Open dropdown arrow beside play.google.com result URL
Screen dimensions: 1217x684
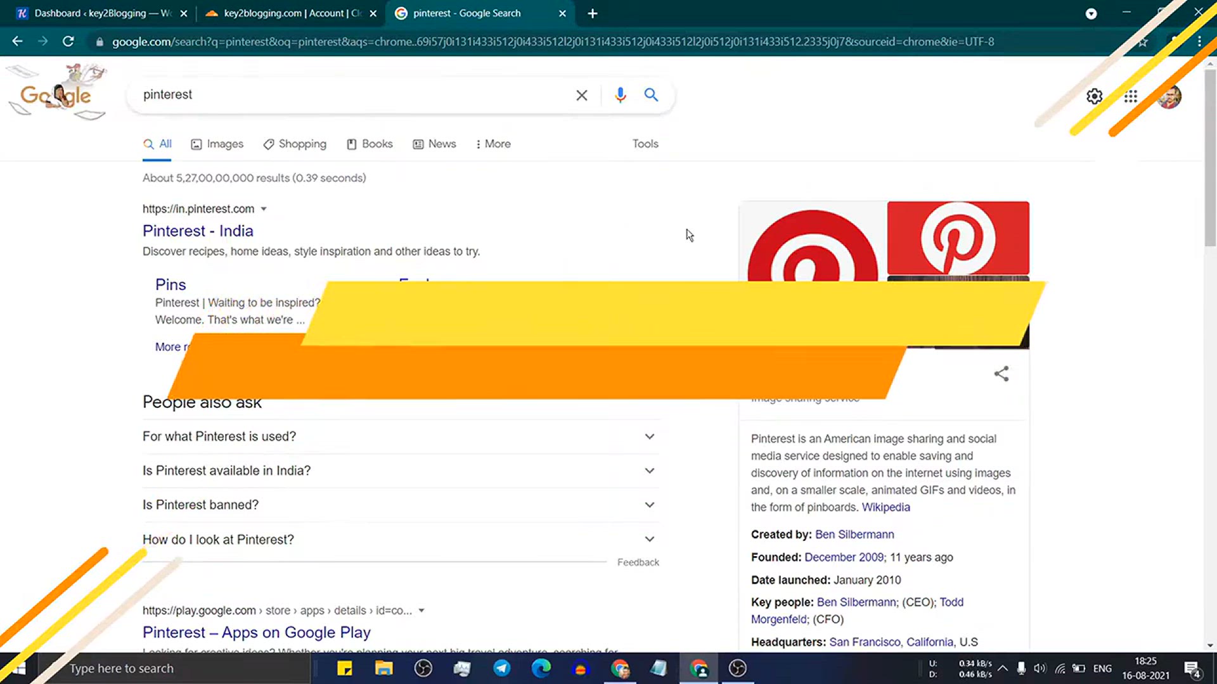(x=422, y=611)
